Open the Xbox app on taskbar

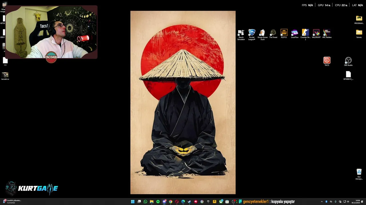coord(221,202)
